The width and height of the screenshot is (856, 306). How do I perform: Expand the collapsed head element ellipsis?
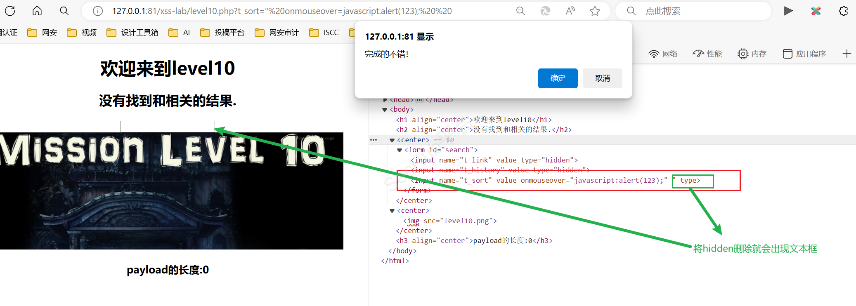coord(419,100)
